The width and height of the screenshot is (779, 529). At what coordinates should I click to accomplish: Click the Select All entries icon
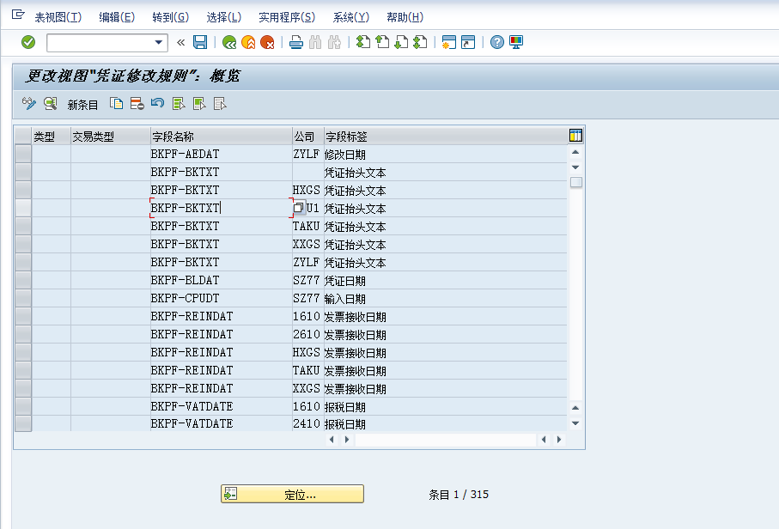click(179, 104)
